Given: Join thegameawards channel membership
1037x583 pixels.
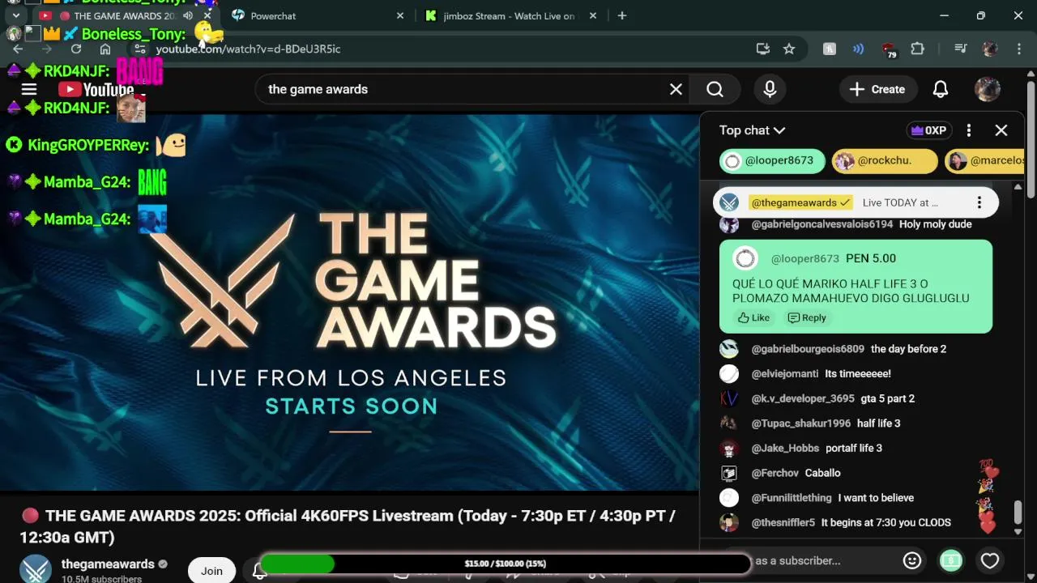Looking at the screenshot, I should point(211,570).
